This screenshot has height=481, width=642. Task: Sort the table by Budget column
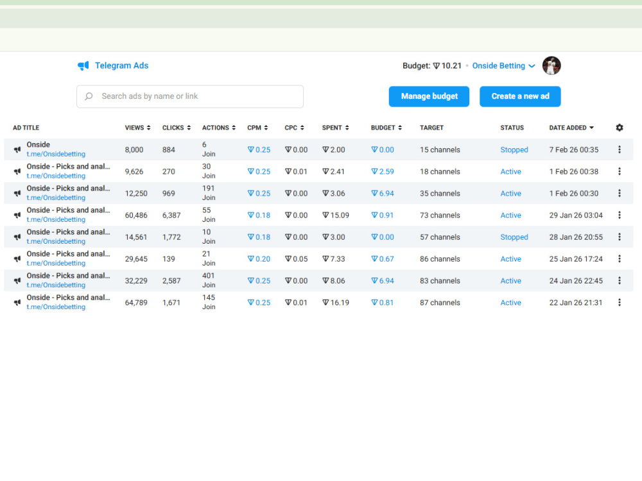click(x=386, y=128)
